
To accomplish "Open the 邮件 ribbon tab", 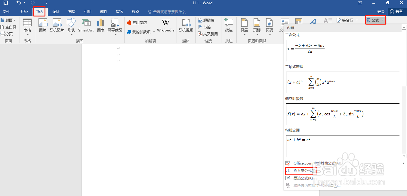I will point(103,11).
